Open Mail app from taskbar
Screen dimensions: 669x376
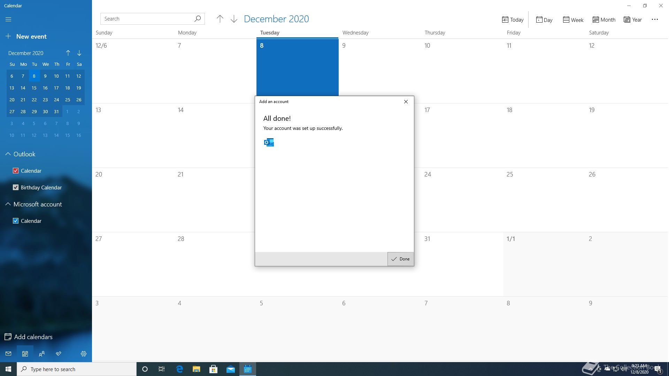point(231,369)
